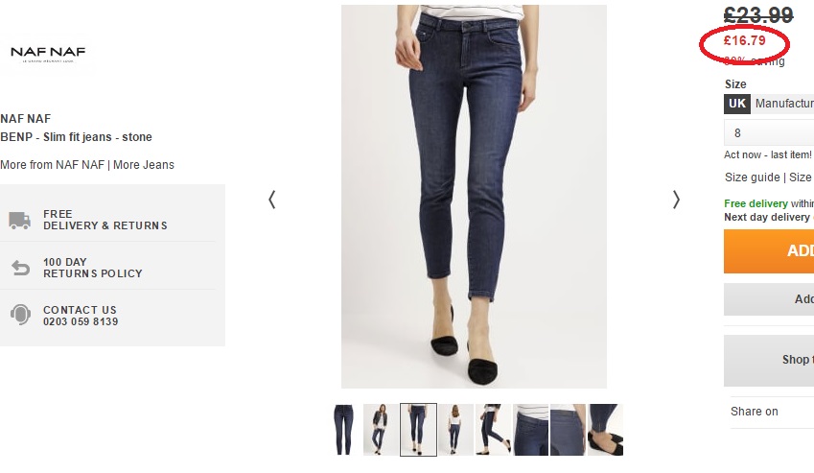Screen dimensions: 814x473
Task: Click the delivery truck icon
Action: (19, 220)
